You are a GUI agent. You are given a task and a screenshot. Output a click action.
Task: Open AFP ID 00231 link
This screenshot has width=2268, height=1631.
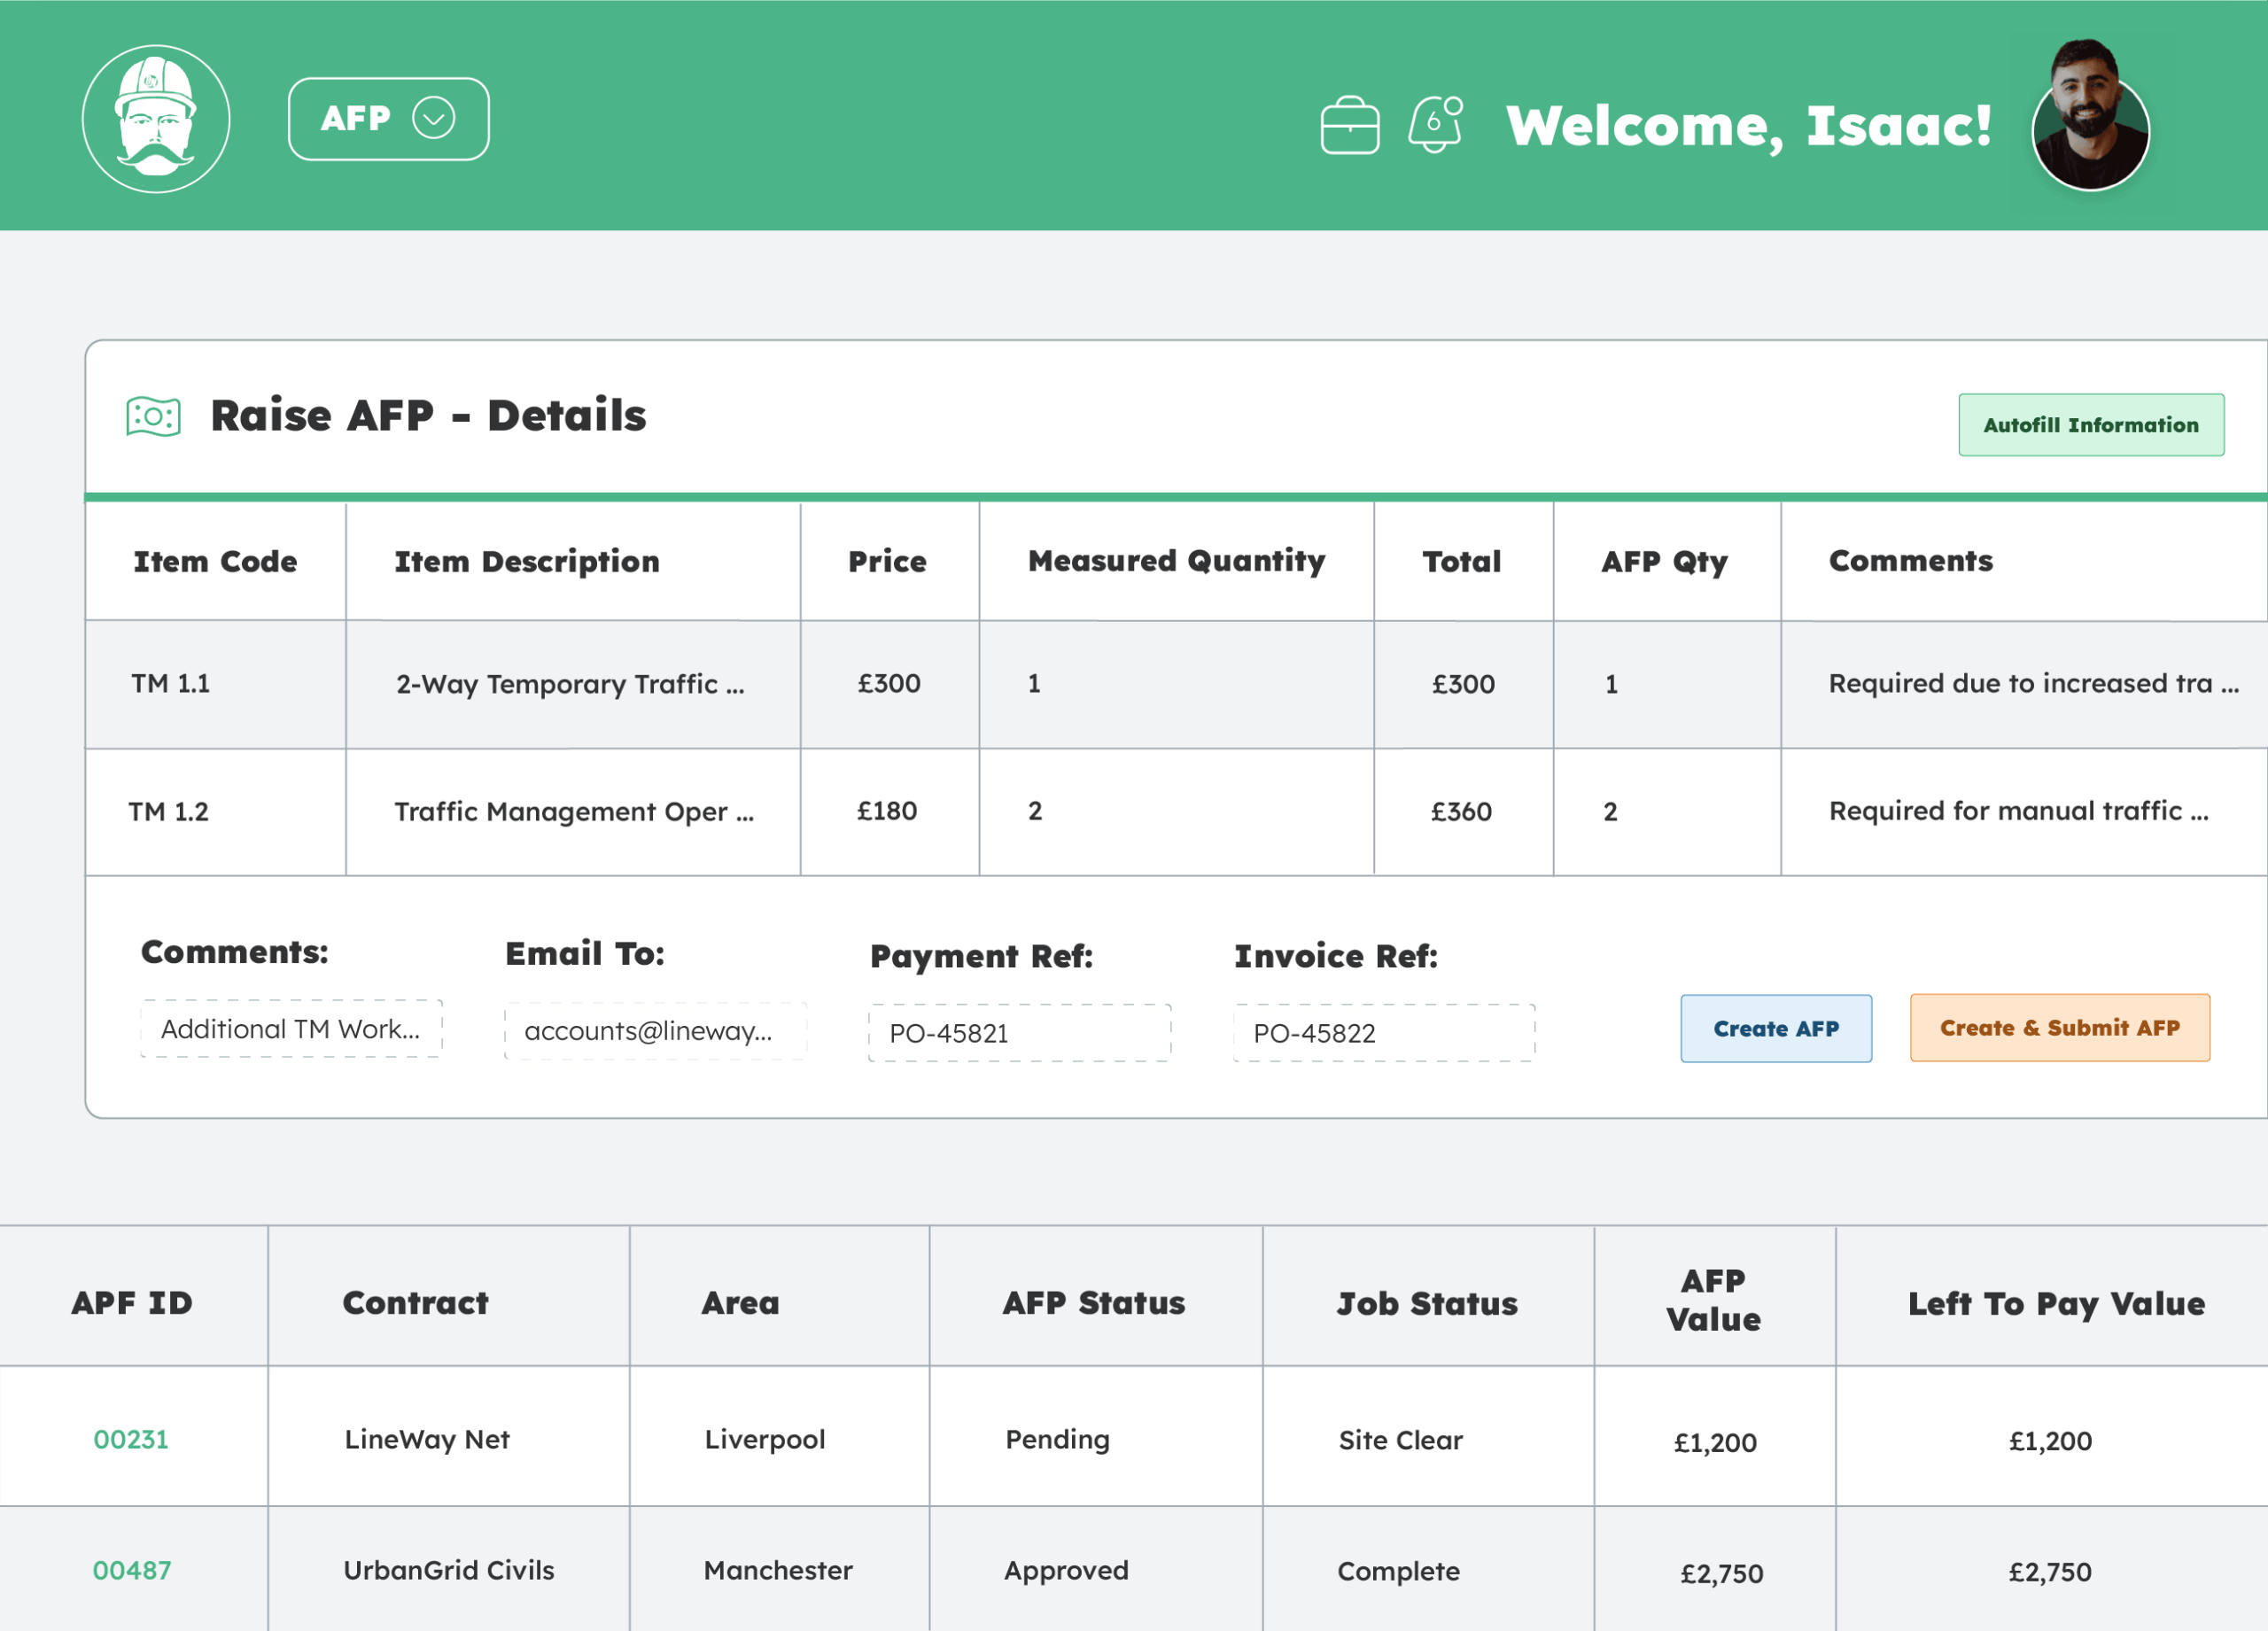click(131, 1439)
